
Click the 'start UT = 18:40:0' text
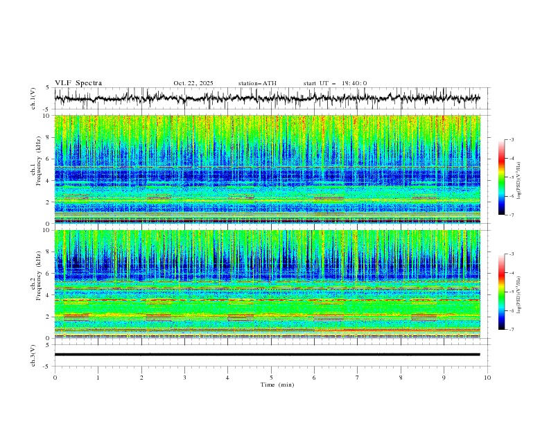[335, 83]
